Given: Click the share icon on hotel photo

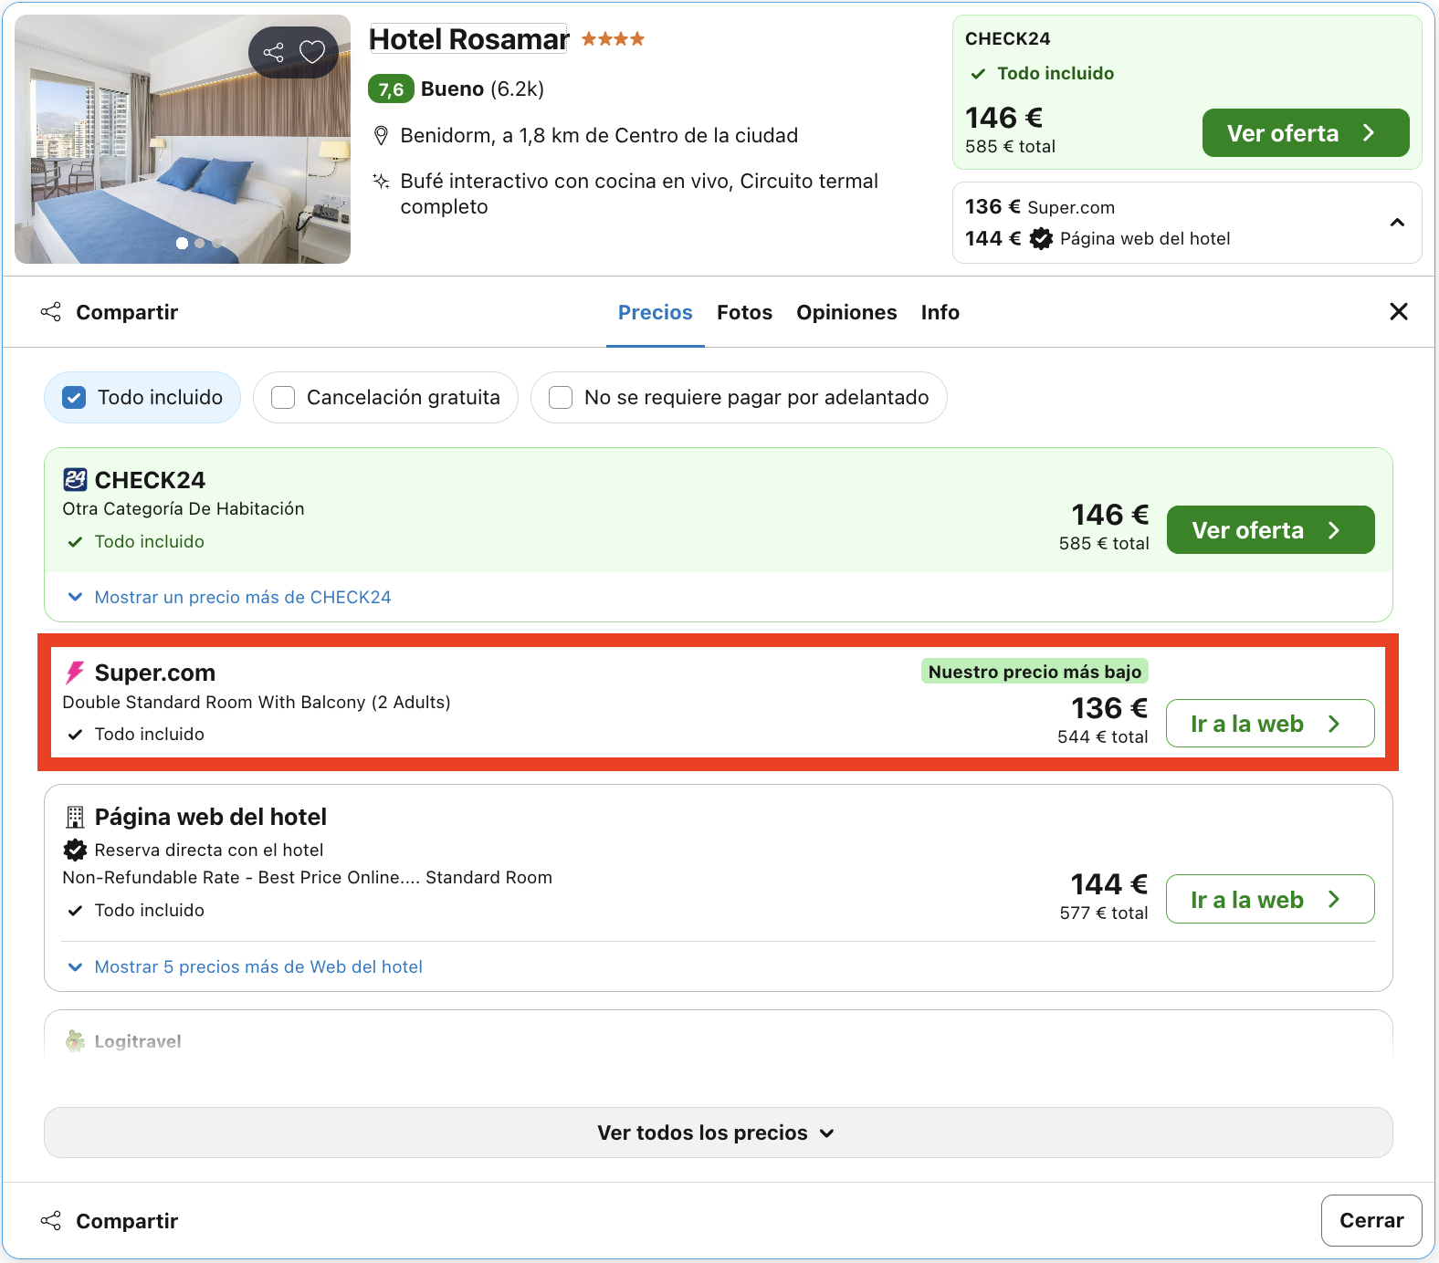Looking at the screenshot, I should tap(273, 52).
